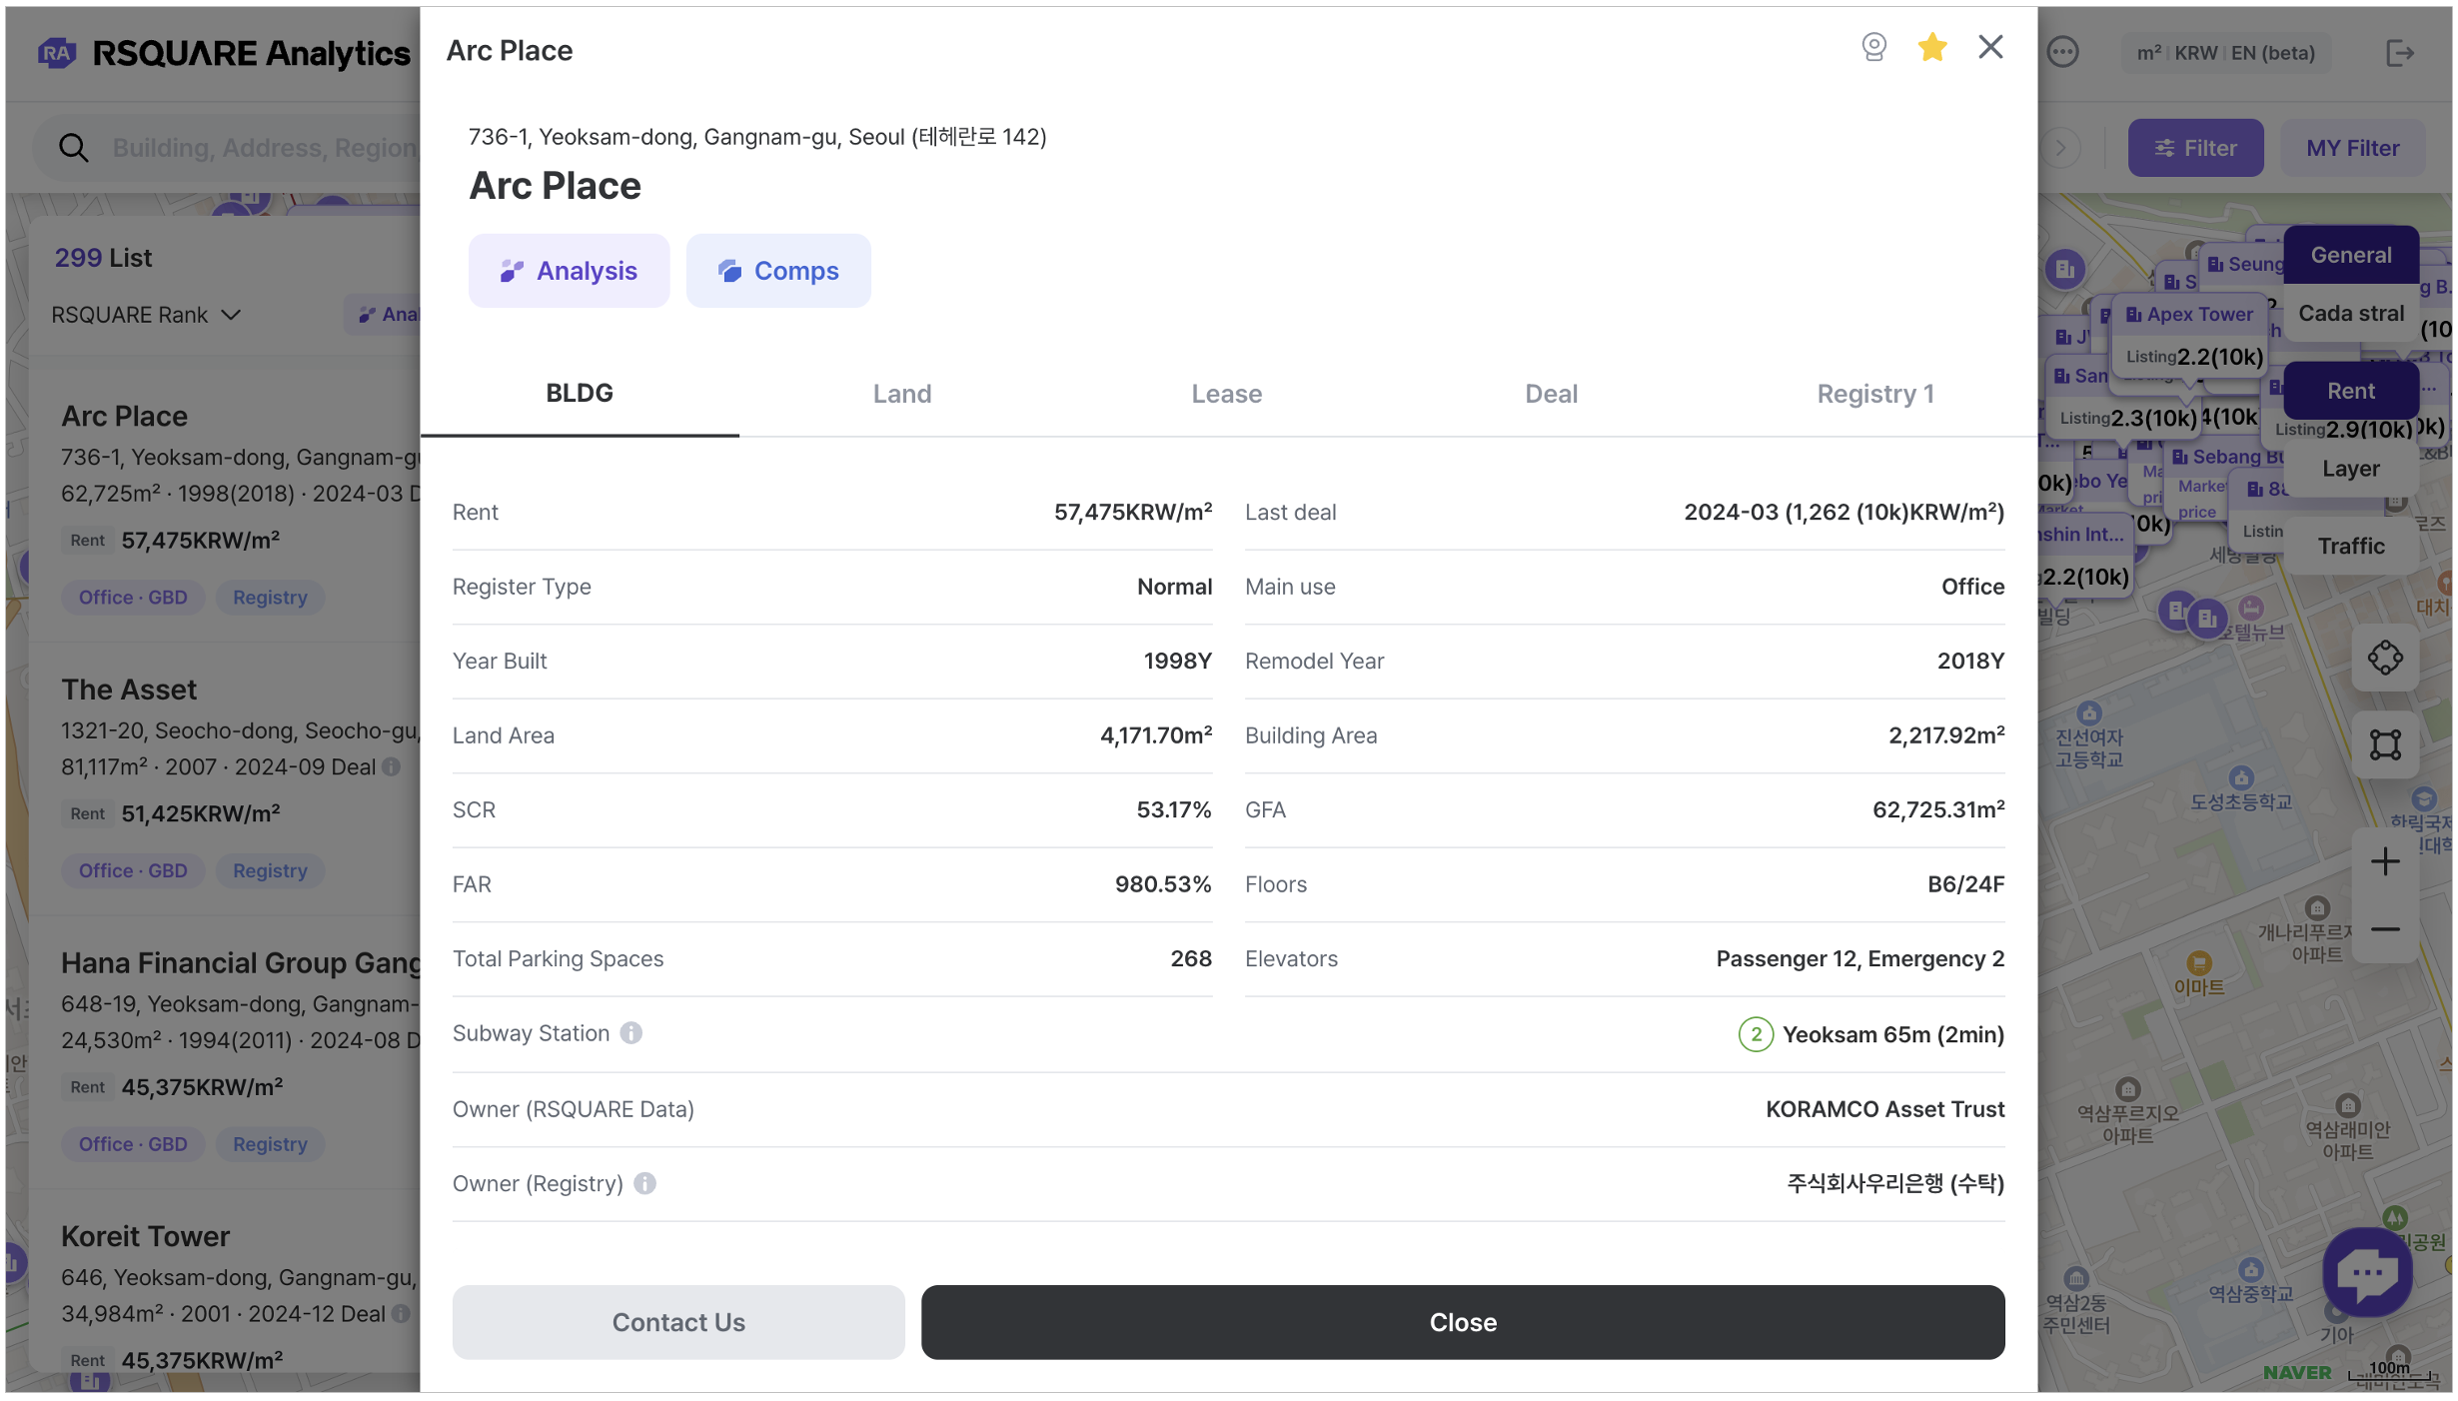Screen dimensions: 2458x1401
Task: Zoom out on the map
Action: [2384, 929]
